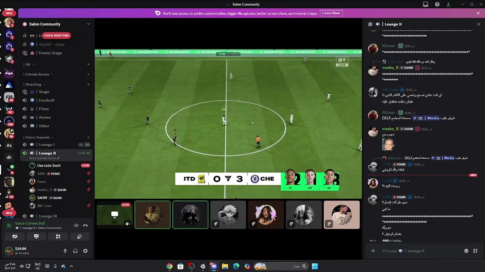Join the Other voice channel

point(56,126)
